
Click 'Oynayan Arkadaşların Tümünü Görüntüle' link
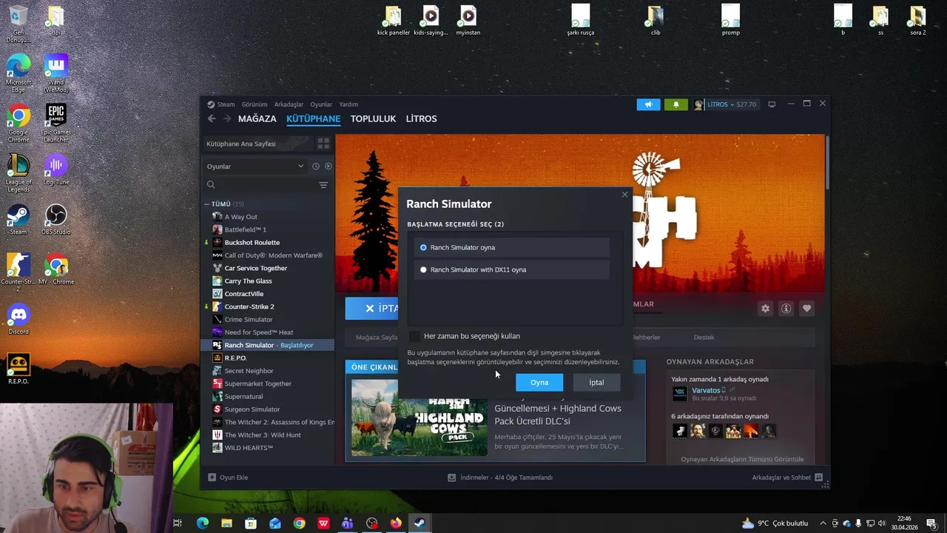(x=742, y=459)
